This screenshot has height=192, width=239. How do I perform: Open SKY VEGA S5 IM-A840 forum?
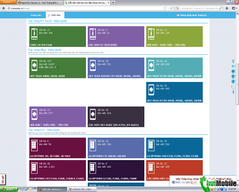click(x=175, y=68)
